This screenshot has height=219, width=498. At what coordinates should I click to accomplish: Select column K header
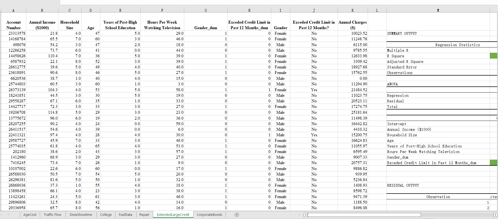(353, 10)
